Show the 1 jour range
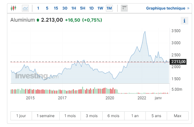The image size is (194, 127). (21, 116)
